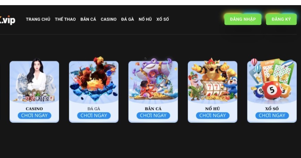301x158 pixels.
Task: Choose CASINO from the top navigation
Action: tap(109, 19)
